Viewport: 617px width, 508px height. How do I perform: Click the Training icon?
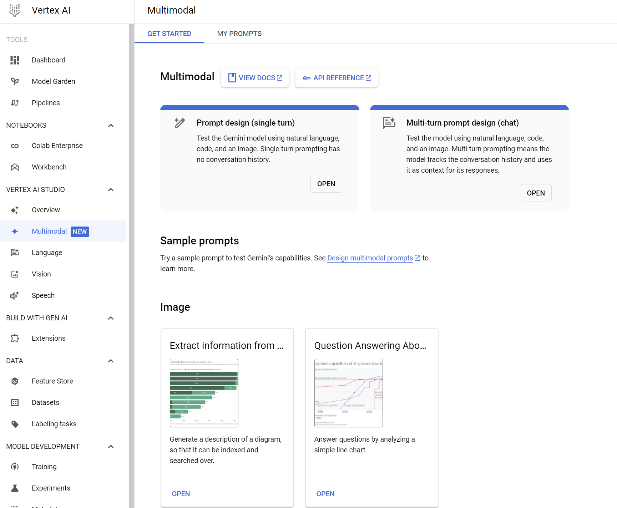(x=15, y=467)
